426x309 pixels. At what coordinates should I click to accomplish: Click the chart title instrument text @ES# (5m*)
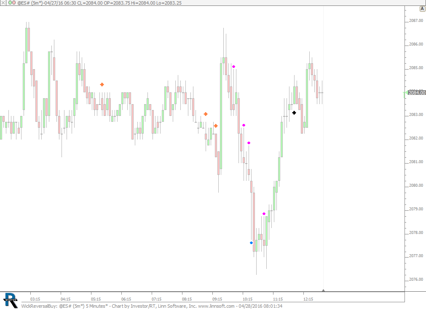click(29, 3)
